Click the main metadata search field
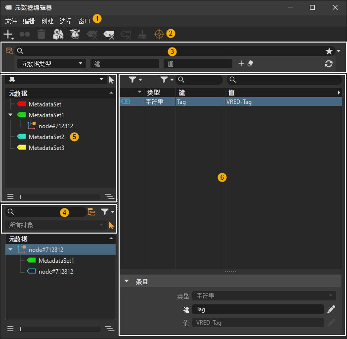 tap(172, 51)
